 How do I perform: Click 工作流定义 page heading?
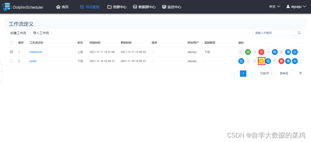[x=21, y=24]
